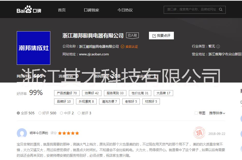Click the company title 浙江潮邦厨具电器有限公司
Screen dimensions: 242x160
[93, 36]
